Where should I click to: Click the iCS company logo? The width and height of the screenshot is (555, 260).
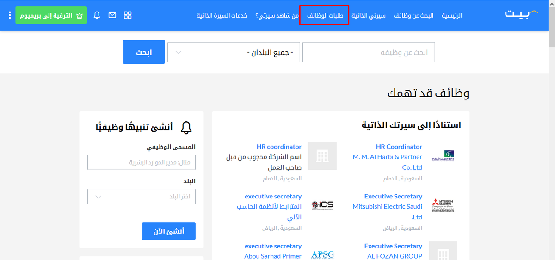click(x=322, y=206)
